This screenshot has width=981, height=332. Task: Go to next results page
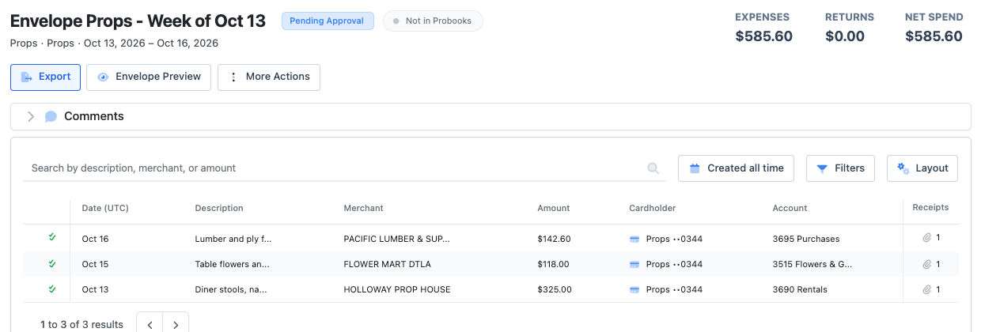pyautogui.click(x=176, y=324)
